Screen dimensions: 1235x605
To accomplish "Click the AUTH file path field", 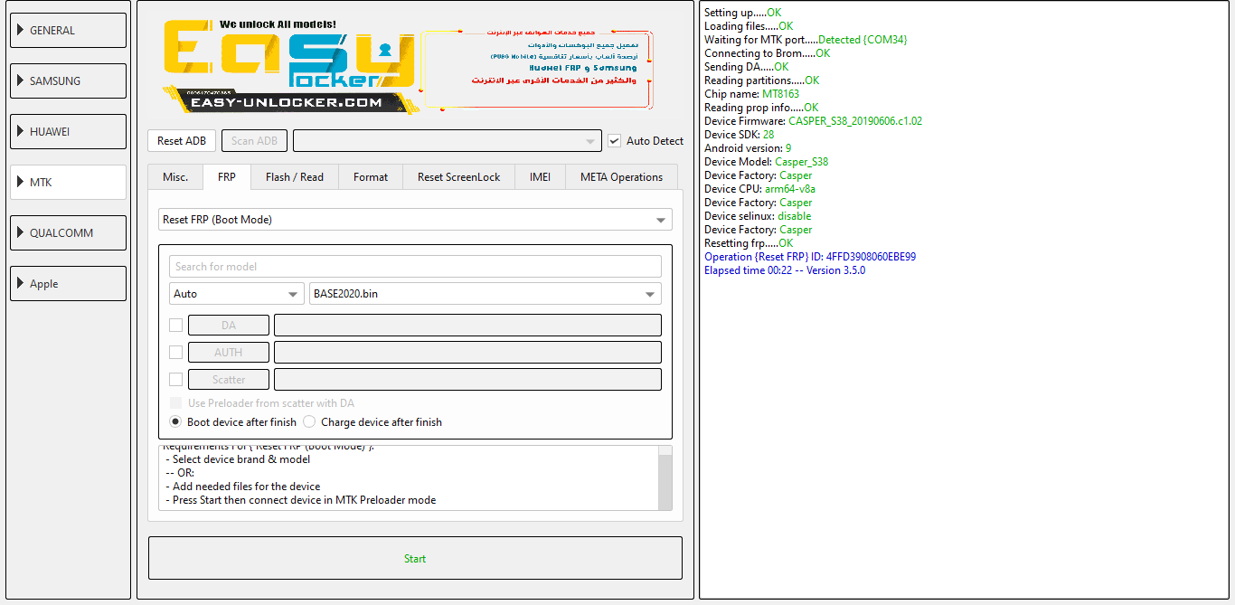I will point(467,353).
